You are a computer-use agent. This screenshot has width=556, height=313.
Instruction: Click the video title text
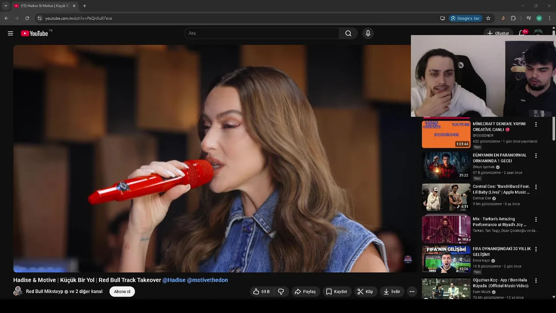coord(87,280)
